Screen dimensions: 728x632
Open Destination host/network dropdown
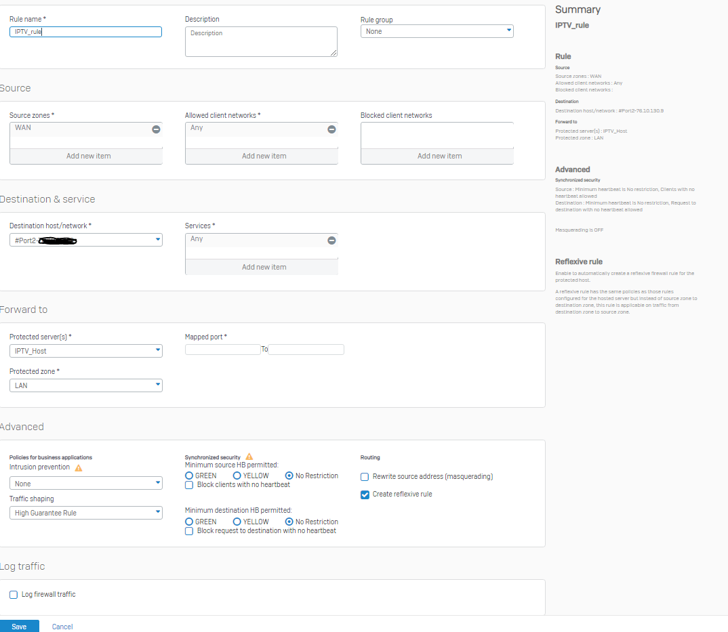(85, 240)
